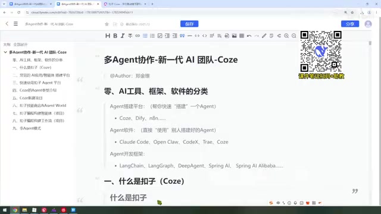Click the share arrow toolbar icon

(x=279, y=36)
